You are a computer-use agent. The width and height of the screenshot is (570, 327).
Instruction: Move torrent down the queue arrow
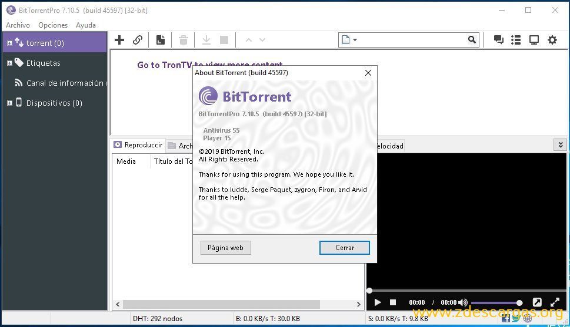262,40
